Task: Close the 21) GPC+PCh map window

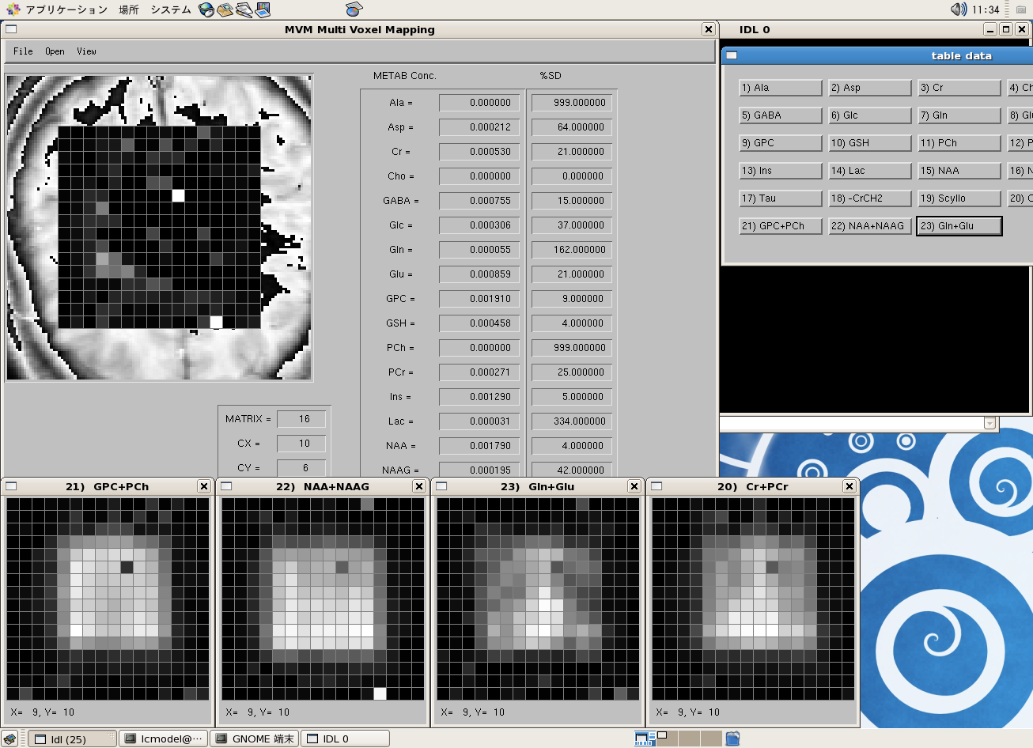Action: pyautogui.click(x=204, y=486)
